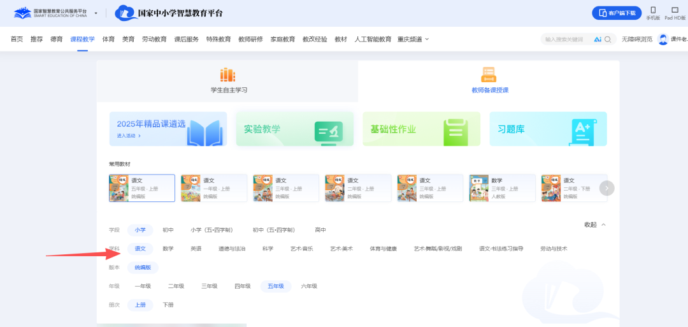The image size is (688, 327).
Task: Expand the platform switcher dropdown arrow
Action: pos(96,13)
